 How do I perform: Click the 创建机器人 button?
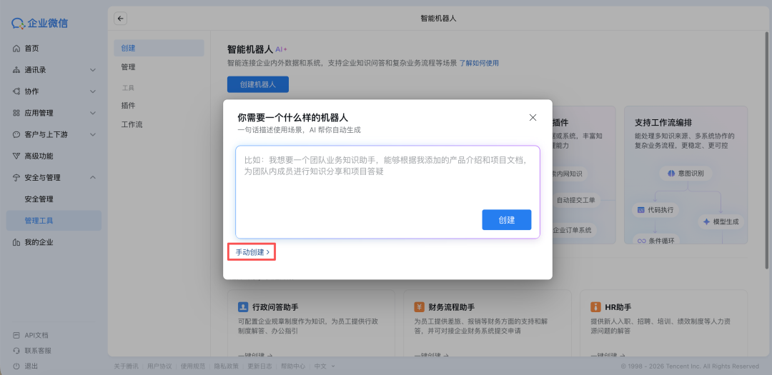(258, 85)
